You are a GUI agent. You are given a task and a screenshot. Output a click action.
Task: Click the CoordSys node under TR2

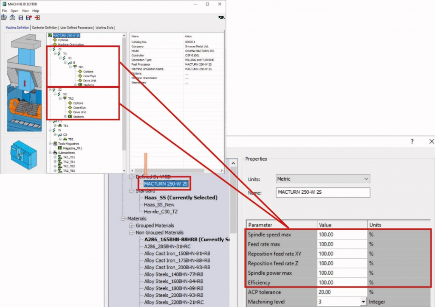point(79,108)
